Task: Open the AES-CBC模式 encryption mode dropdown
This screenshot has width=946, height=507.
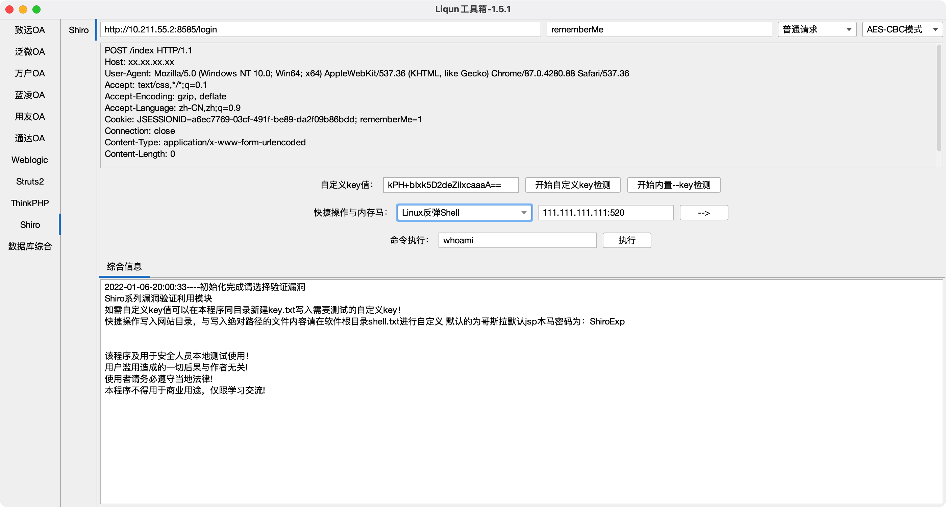Action: [901, 29]
